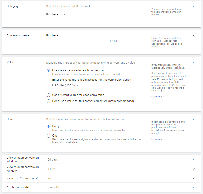Click the View-through conversion window label
Screen dimensions: 203x194
click(23, 169)
